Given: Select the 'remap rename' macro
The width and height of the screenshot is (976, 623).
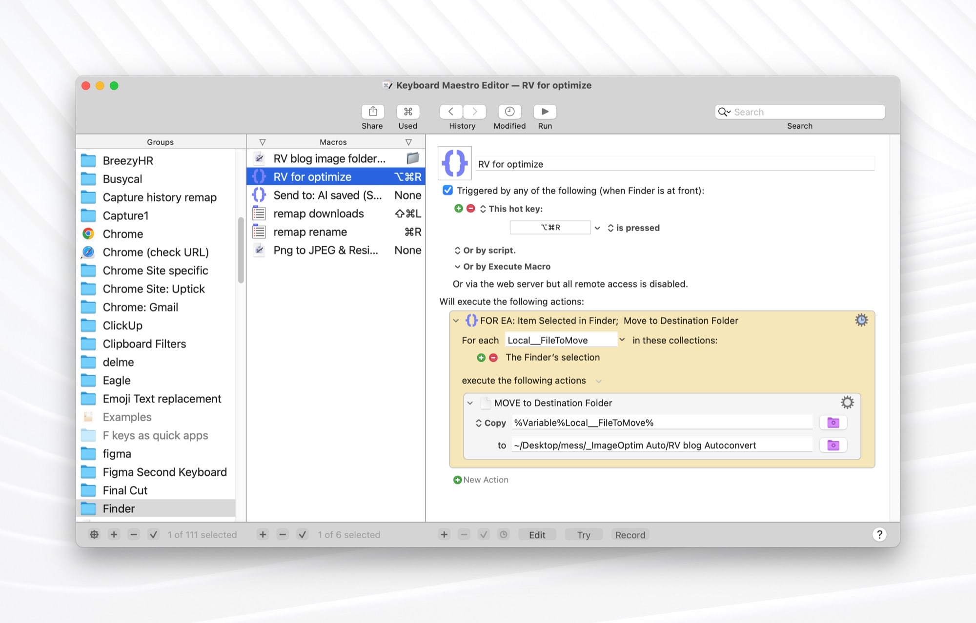Looking at the screenshot, I should [x=336, y=232].
